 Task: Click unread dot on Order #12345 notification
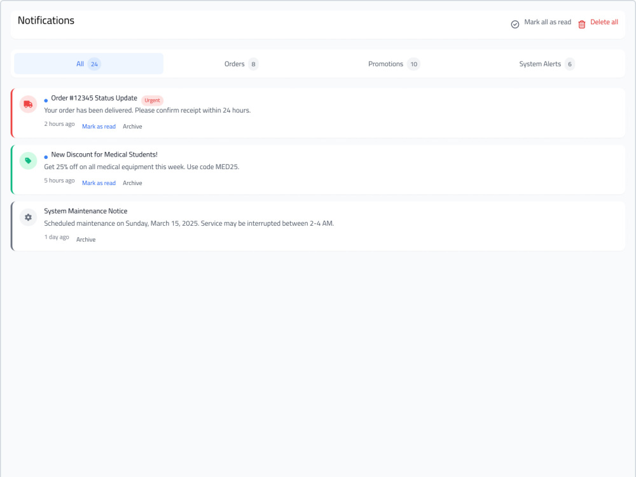(46, 100)
